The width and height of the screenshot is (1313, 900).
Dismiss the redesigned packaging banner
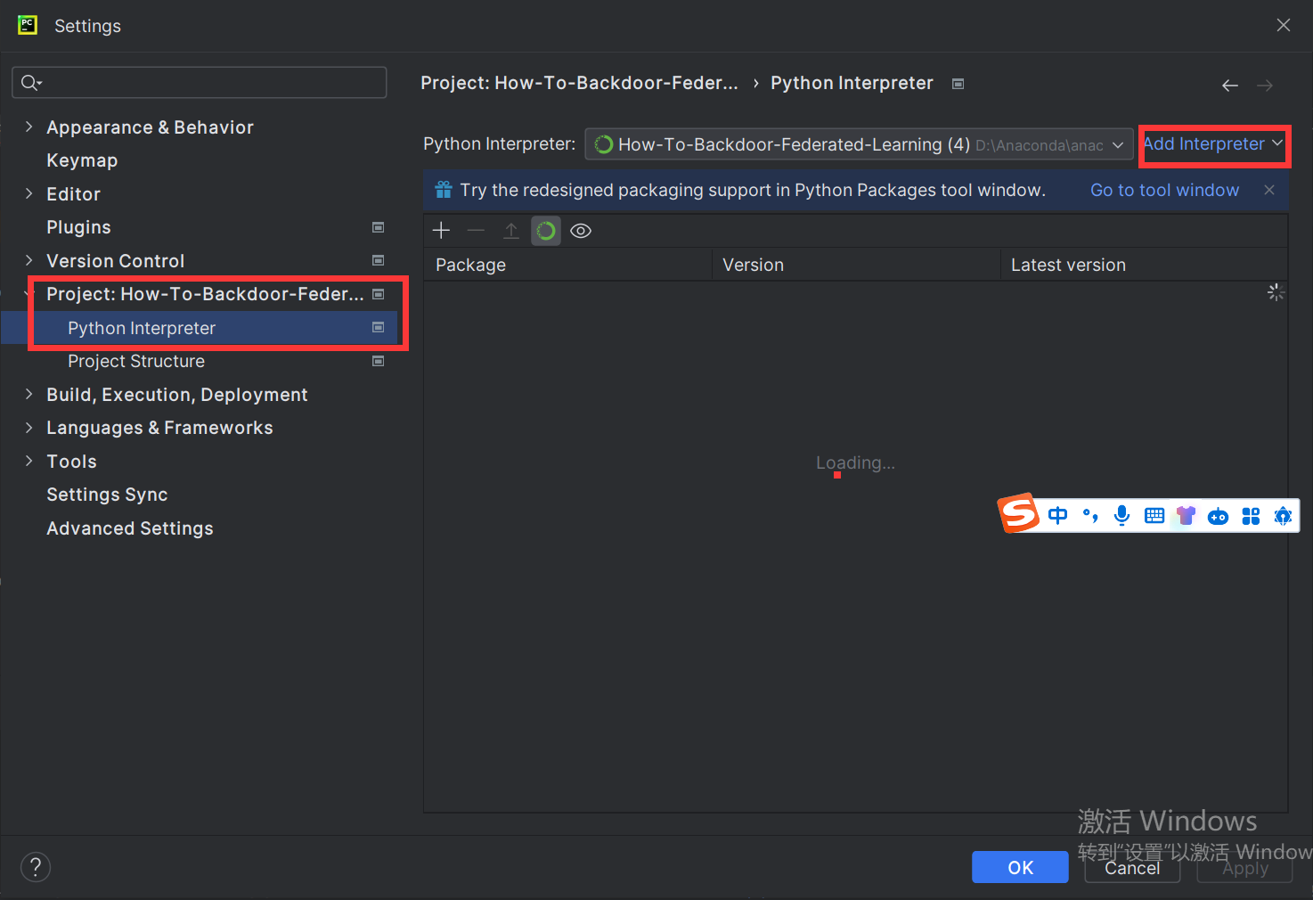pyautogui.click(x=1269, y=190)
